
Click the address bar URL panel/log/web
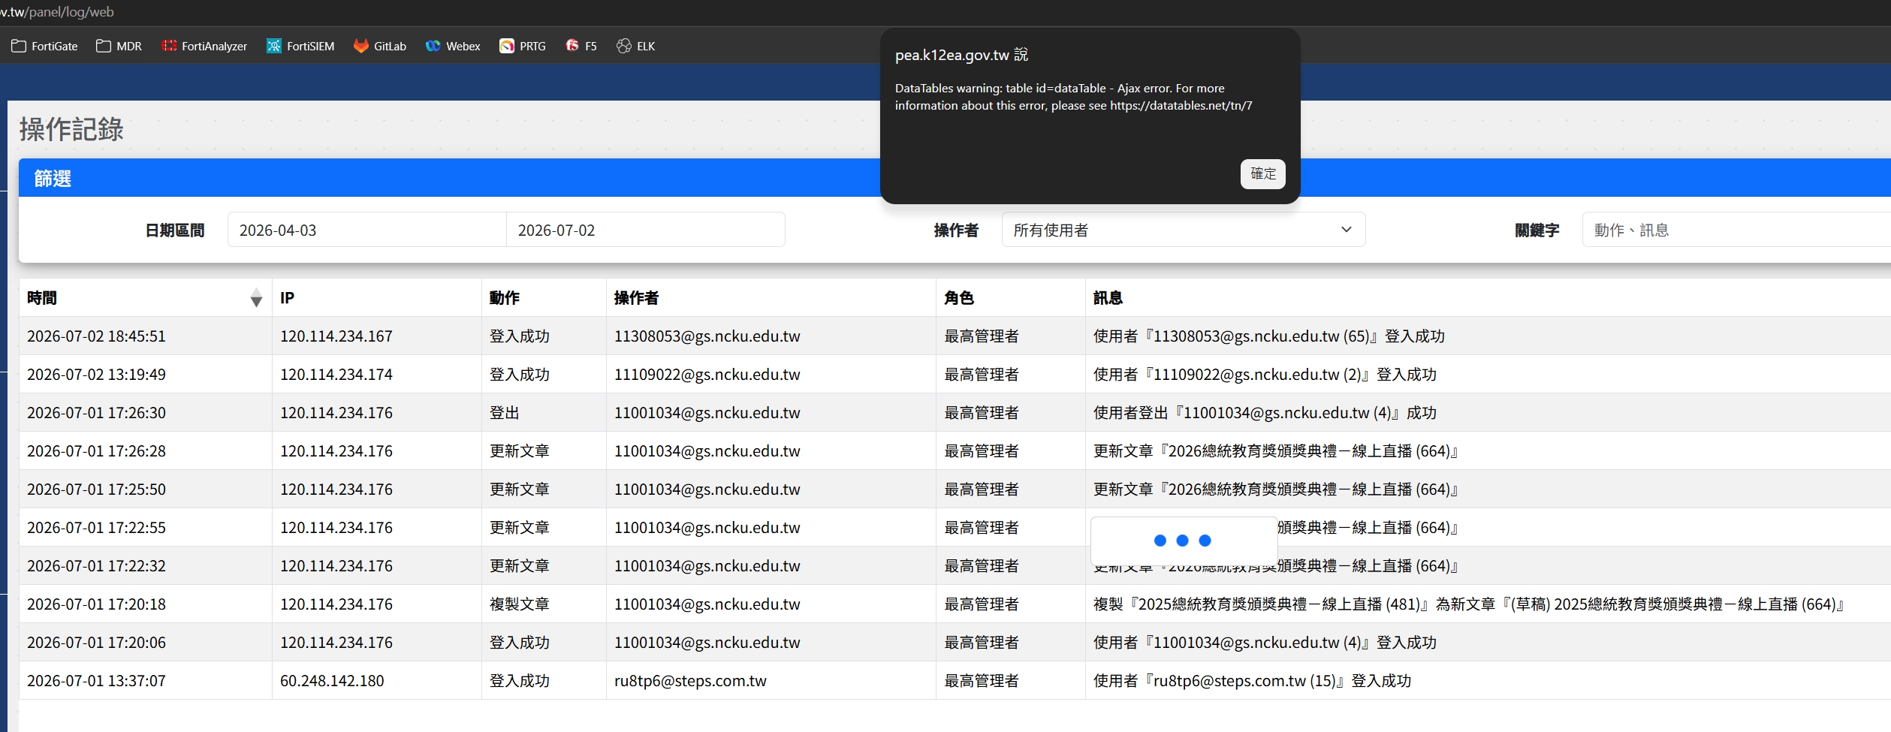click(57, 12)
